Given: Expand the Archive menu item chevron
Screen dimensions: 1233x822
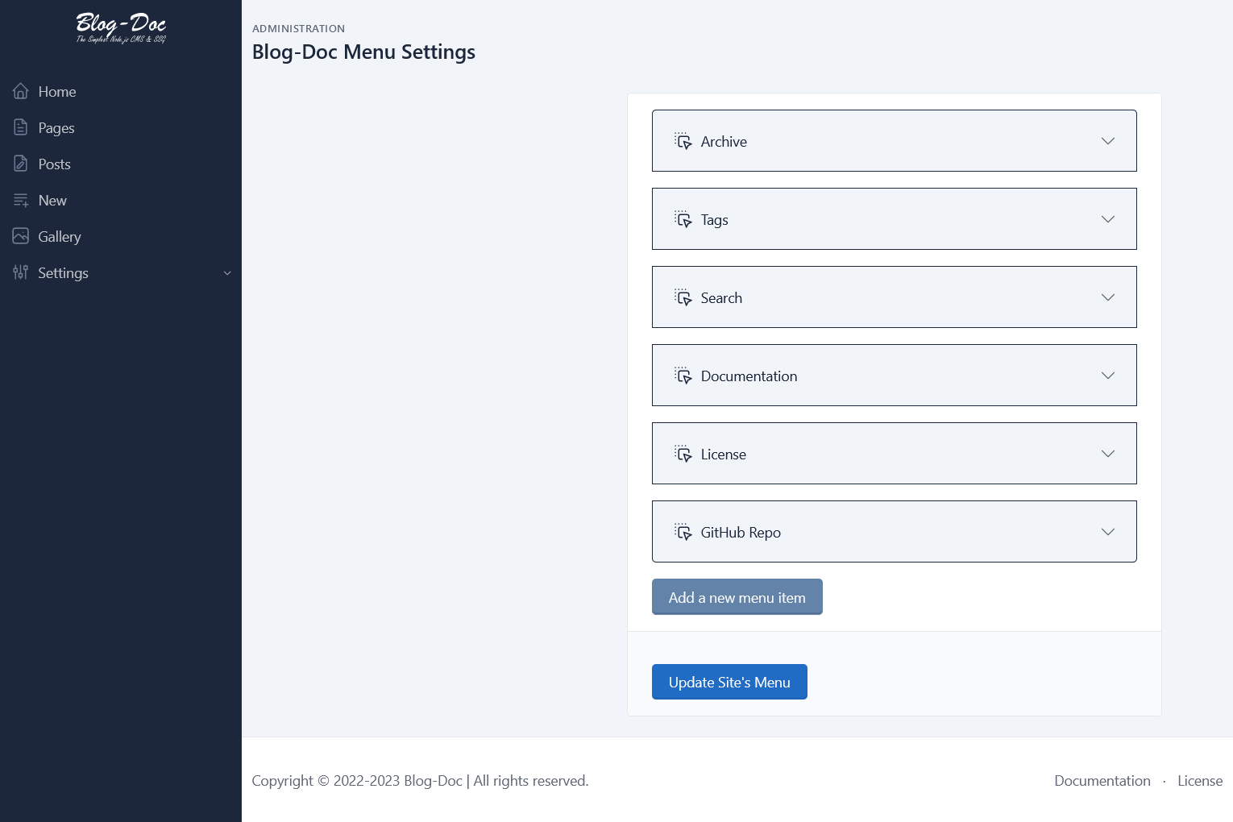Looking at the screenshot, I should (1108, 141).
